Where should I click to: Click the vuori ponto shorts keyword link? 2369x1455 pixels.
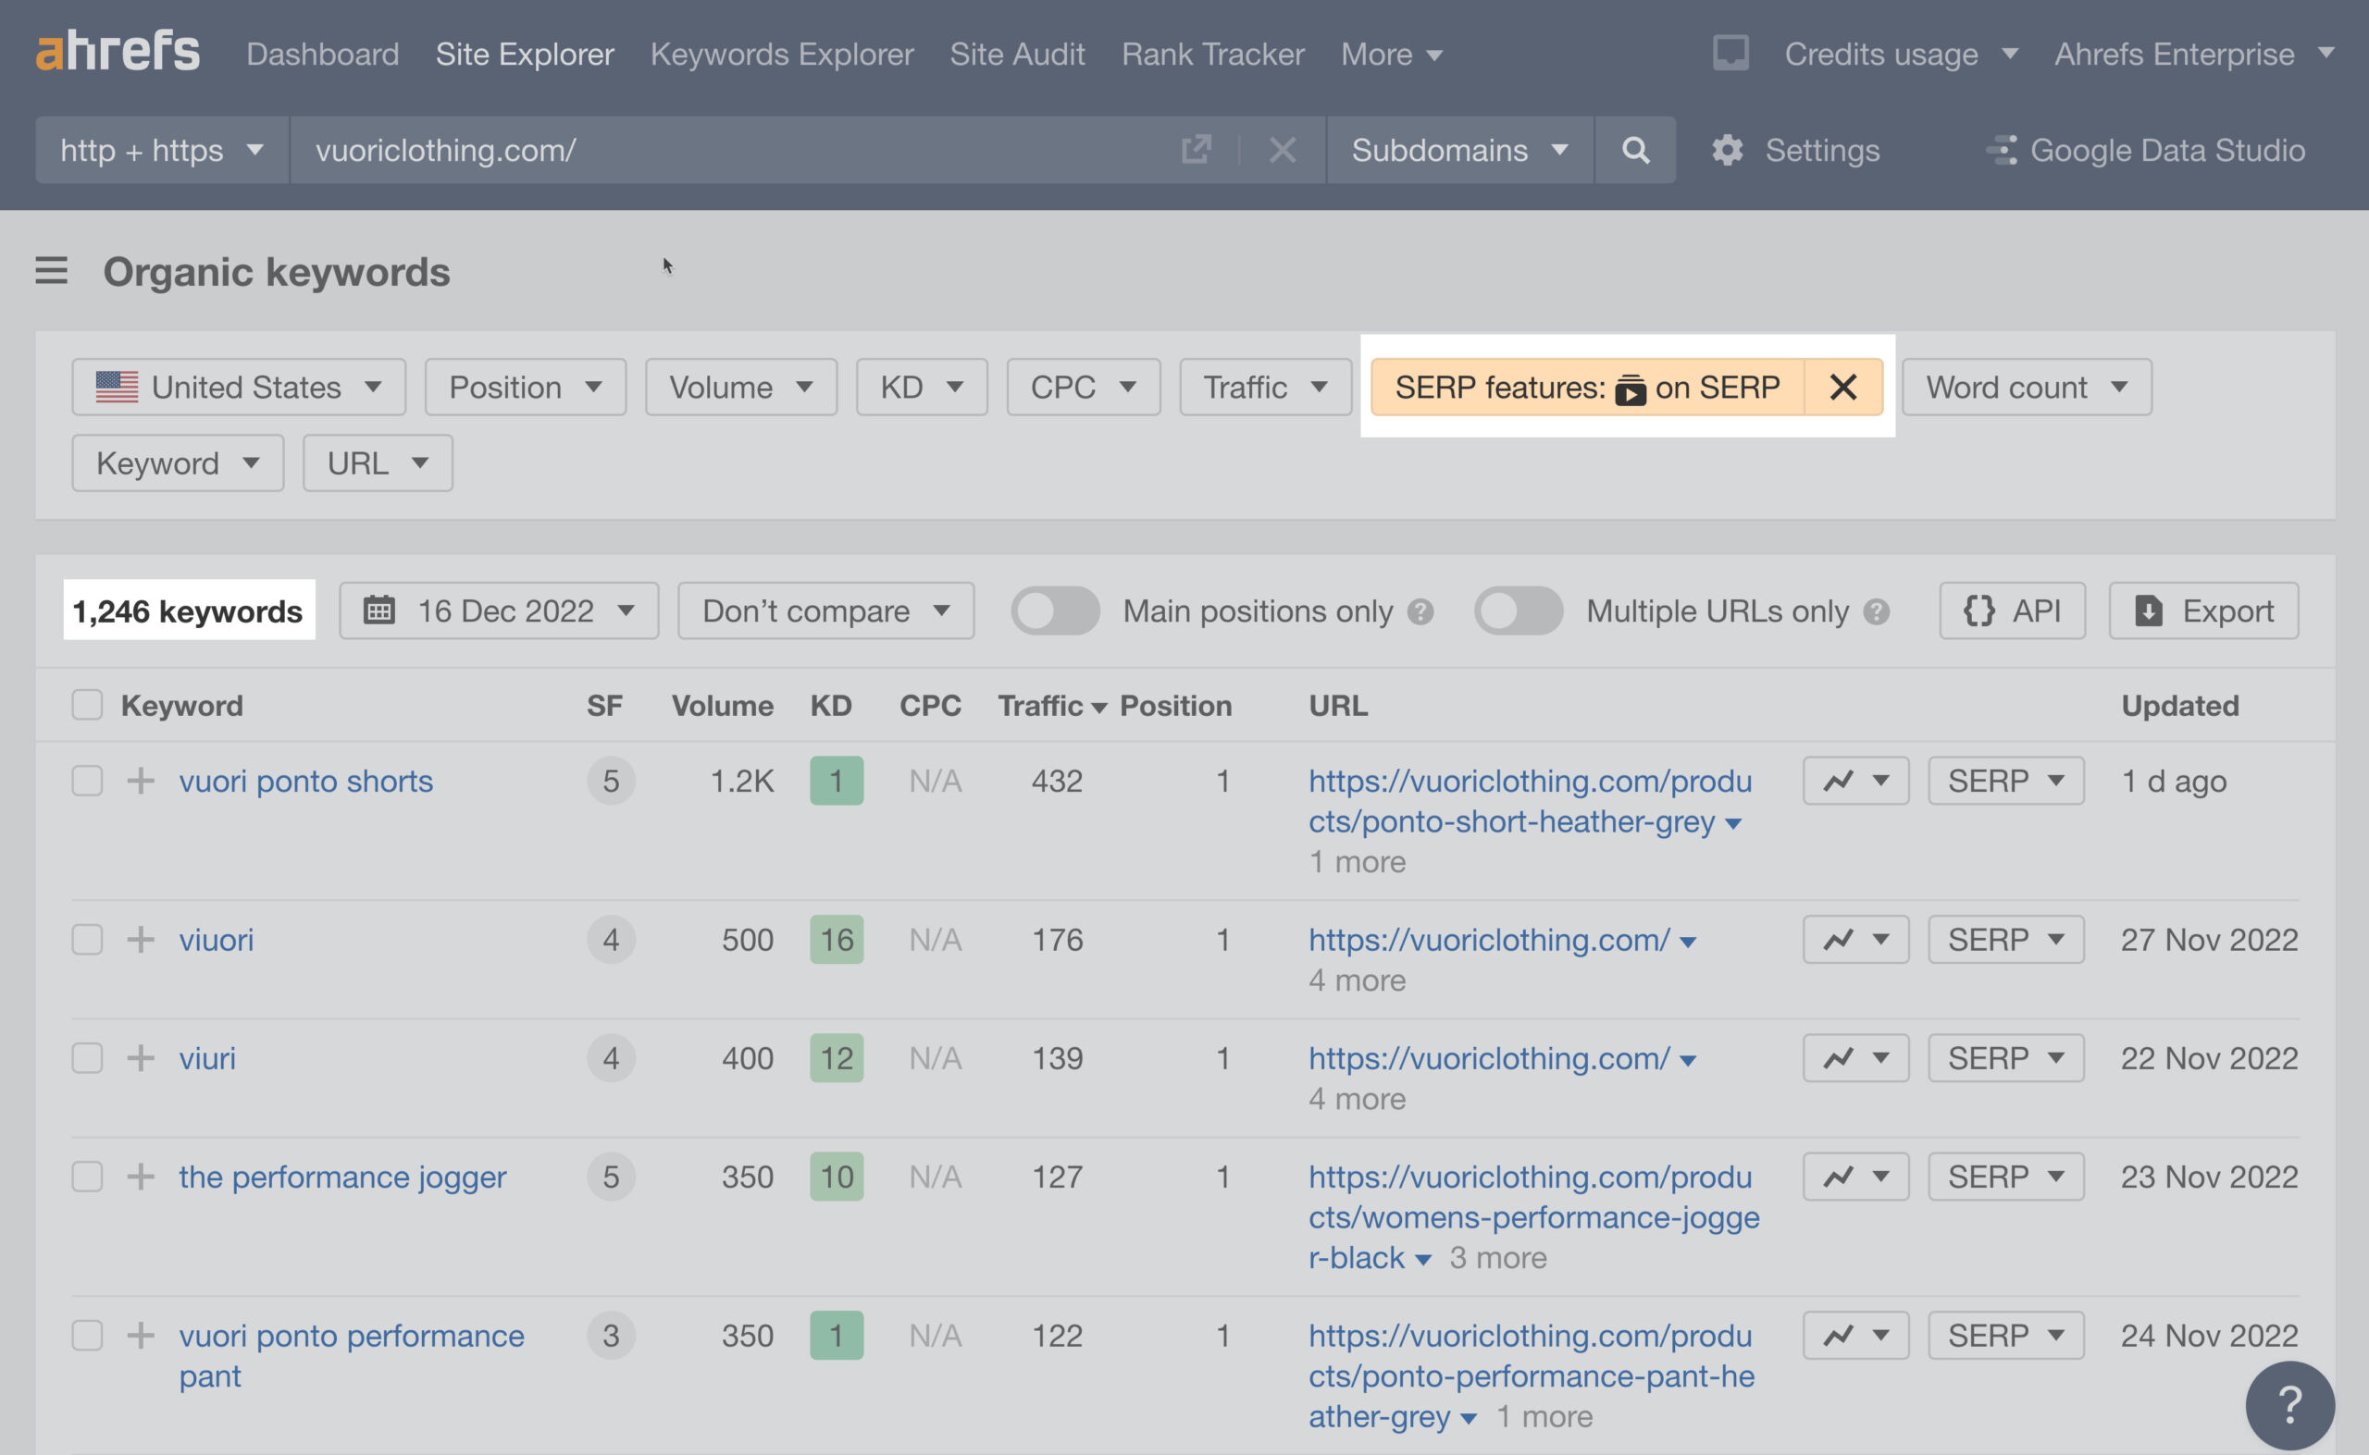pos(304,780)
